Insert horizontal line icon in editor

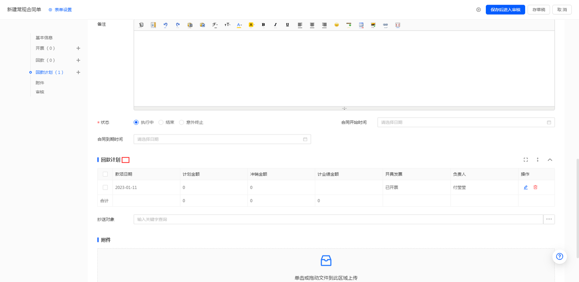[x=349, y=25]
